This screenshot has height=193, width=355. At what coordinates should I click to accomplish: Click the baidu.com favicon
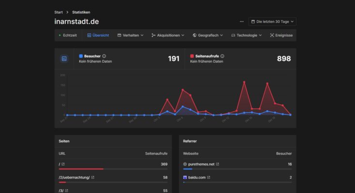click(x=185, y=178)
